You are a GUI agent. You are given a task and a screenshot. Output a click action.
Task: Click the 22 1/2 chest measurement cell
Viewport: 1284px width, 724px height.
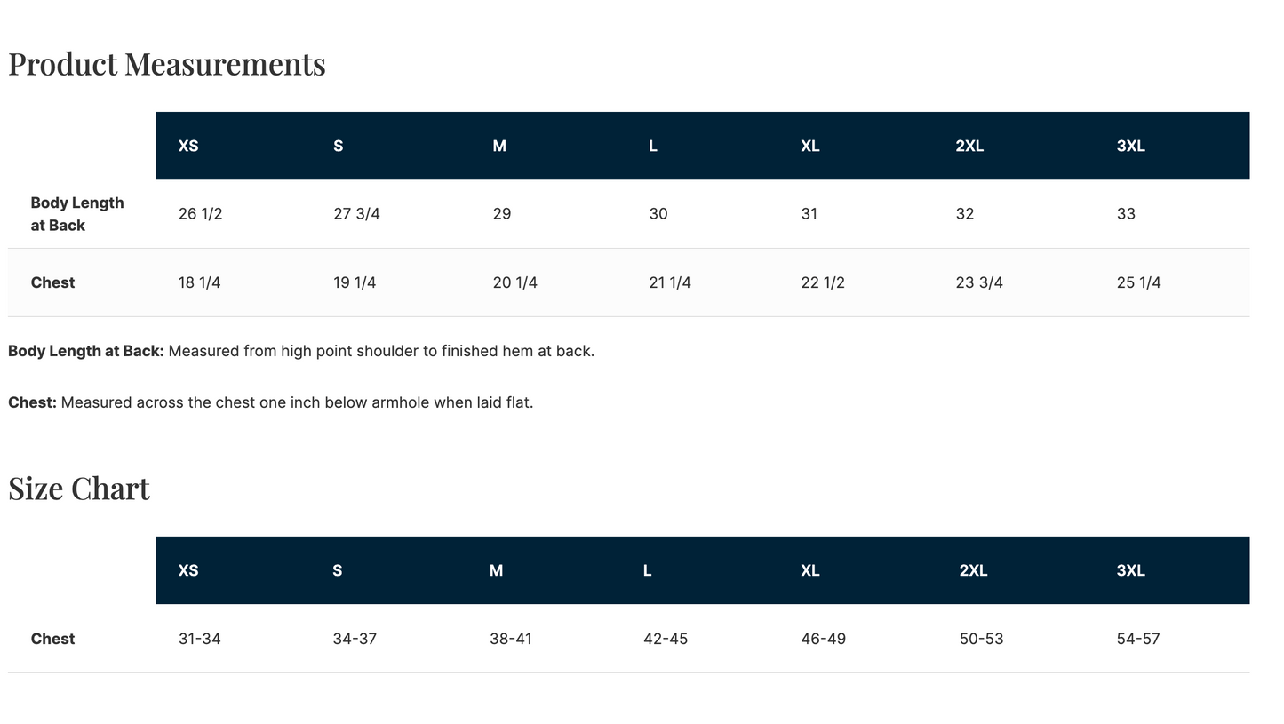823,282
